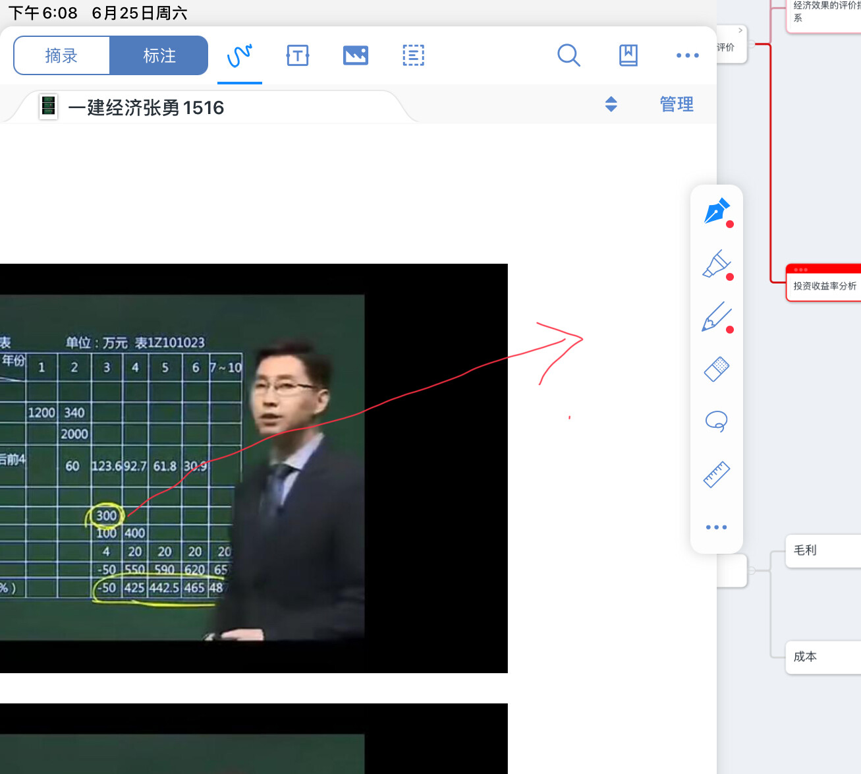861x774 pixels.
Task: Click the status bar date 6月25日周六
Action: pos(140,13)
